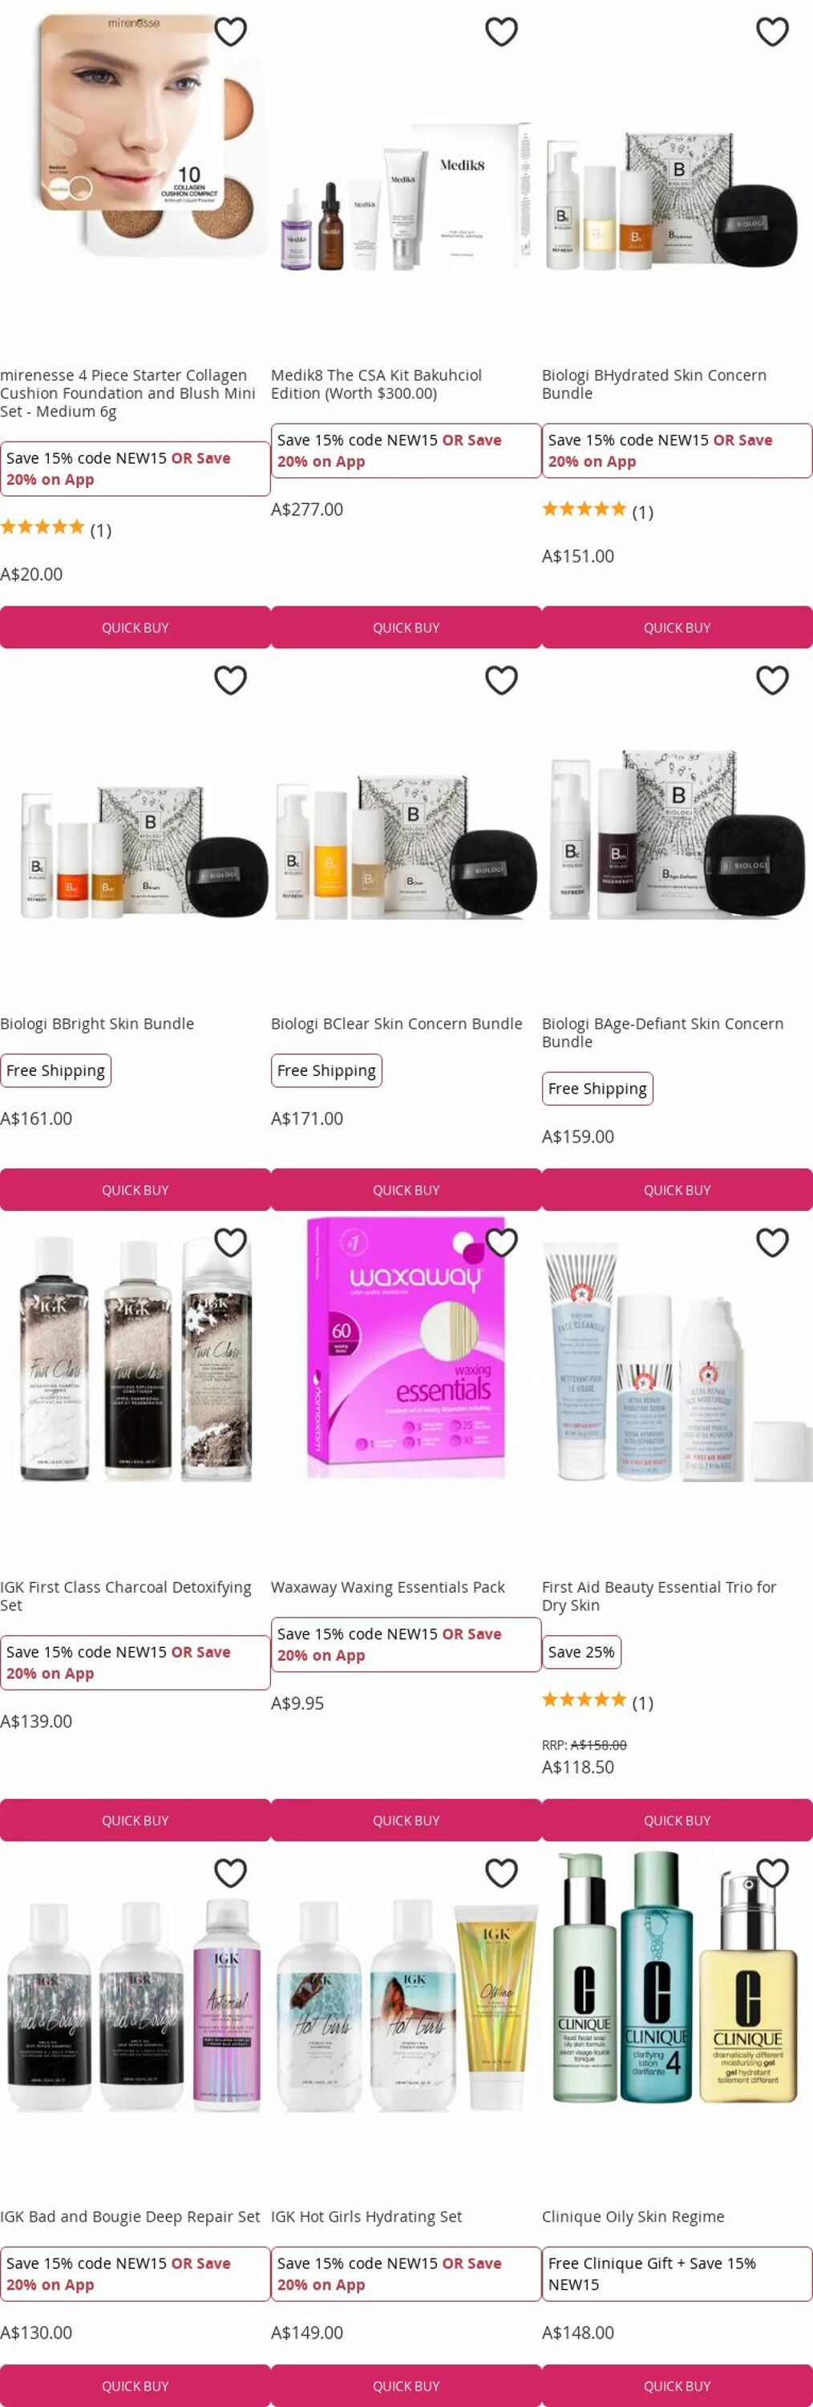Open Clinique Oily Skin Regime product title
813x2407 pixels.
click(633, 2216)
